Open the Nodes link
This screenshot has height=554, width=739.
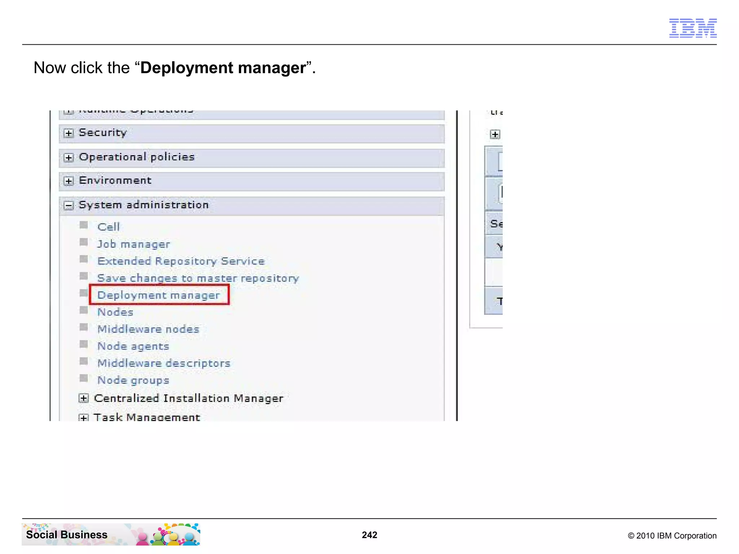[115, 312]
